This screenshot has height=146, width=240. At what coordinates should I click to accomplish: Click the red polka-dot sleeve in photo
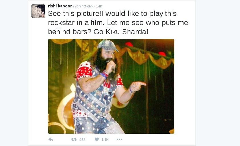click(84, 70)
